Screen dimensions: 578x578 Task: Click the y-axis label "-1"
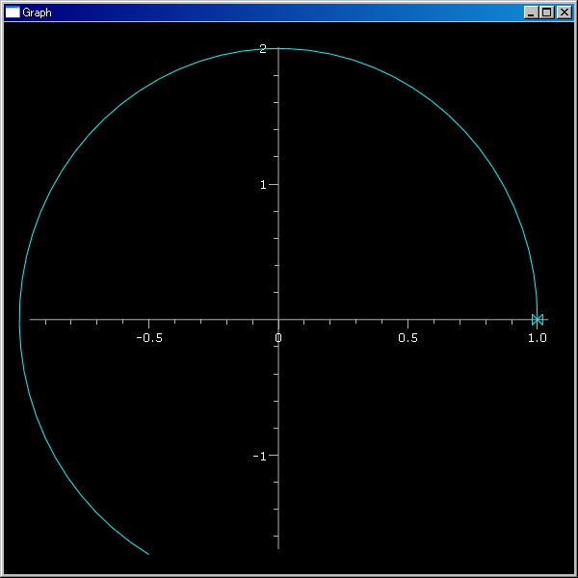(259, 457)
